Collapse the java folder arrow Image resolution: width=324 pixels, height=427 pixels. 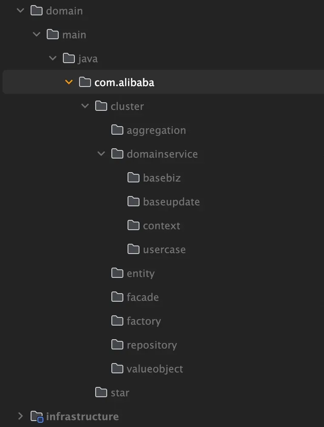point(53,58)
